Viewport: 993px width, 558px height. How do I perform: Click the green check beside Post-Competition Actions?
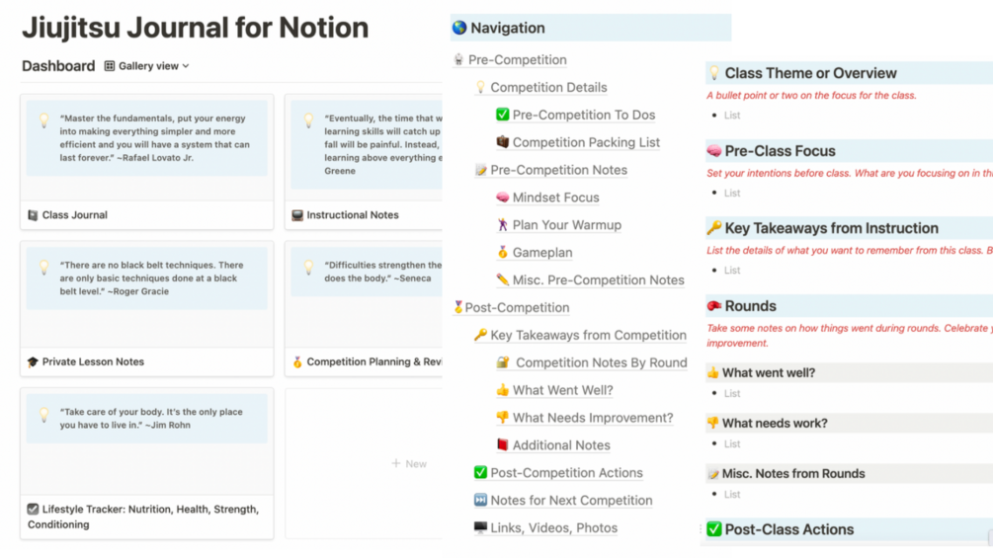coord(480,473)
